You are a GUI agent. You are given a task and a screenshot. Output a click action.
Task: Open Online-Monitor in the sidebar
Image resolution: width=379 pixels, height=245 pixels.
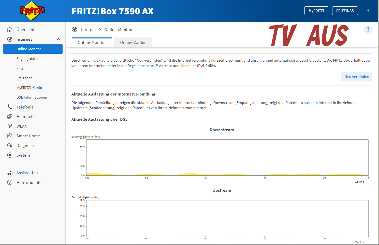point(33,49)
